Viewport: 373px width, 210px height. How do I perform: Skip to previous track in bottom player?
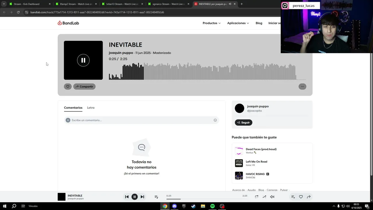[127, 197]
